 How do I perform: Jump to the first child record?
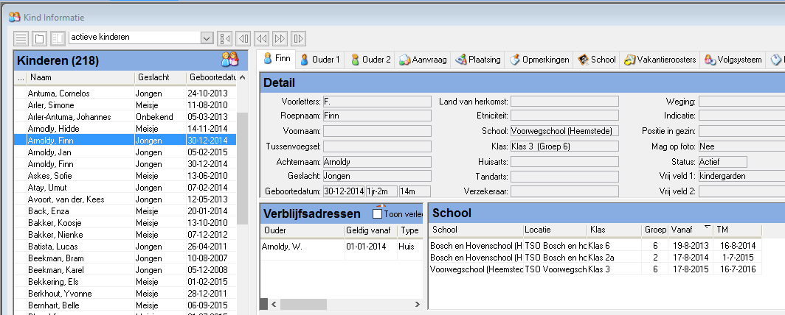tap(226, 38)
